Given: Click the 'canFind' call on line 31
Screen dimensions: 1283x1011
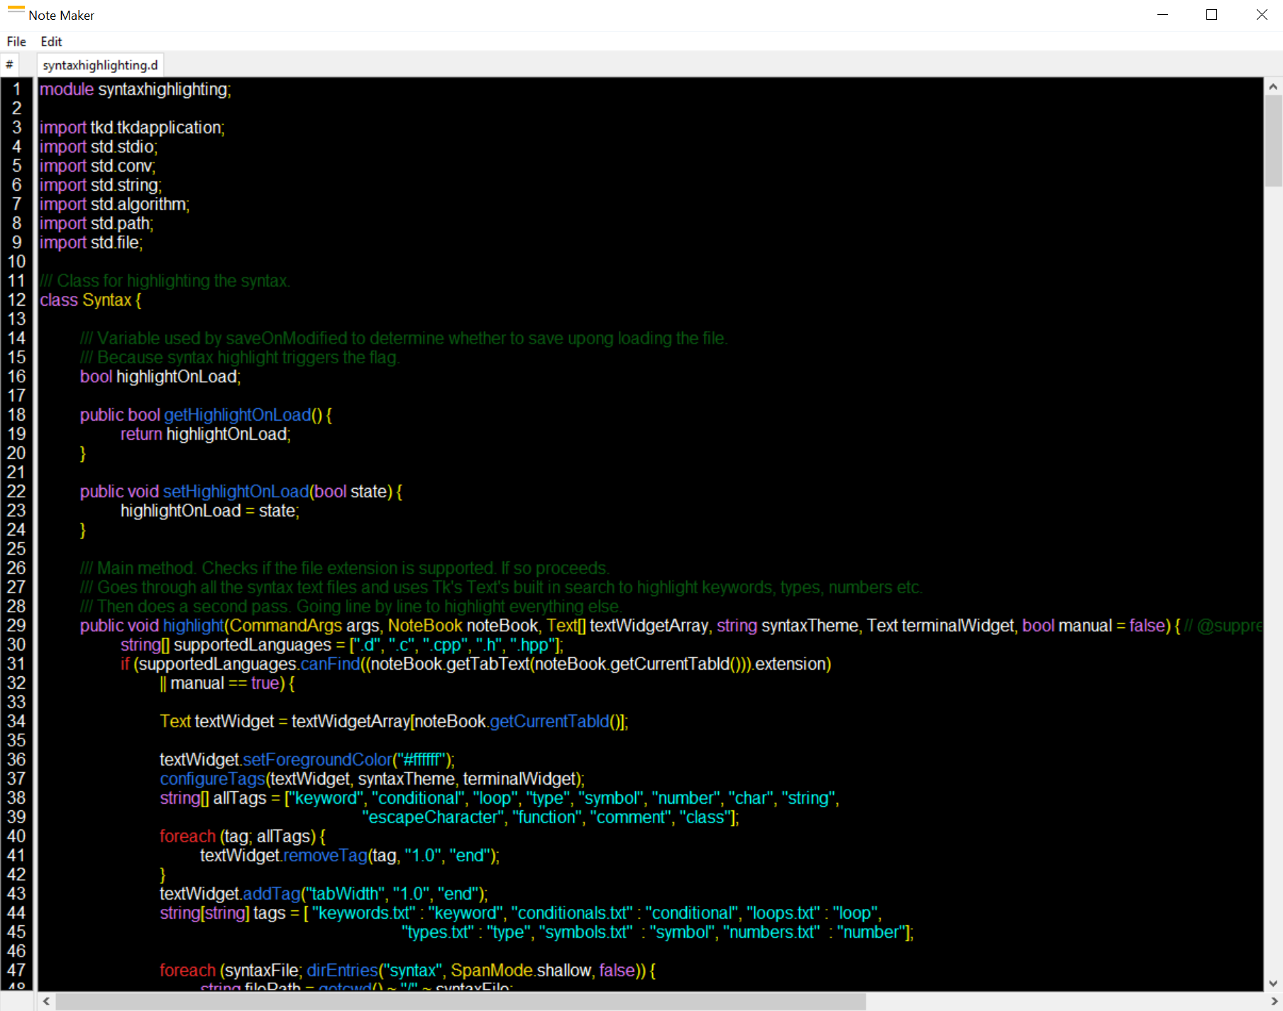Looking at the screenshot, I should [x=330, y=664].
